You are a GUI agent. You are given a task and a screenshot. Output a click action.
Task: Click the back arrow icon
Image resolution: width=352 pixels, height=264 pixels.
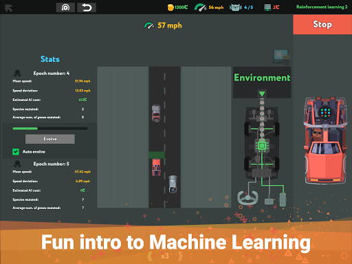(x=9, y=8)
